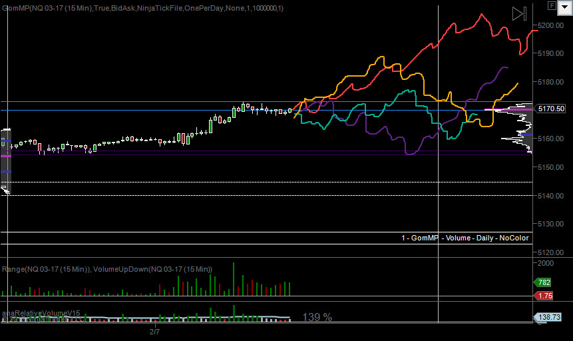Click the scroll-to-latest-bar arrow icon
This screenshot has width=573, height=341.
point(519,14)
